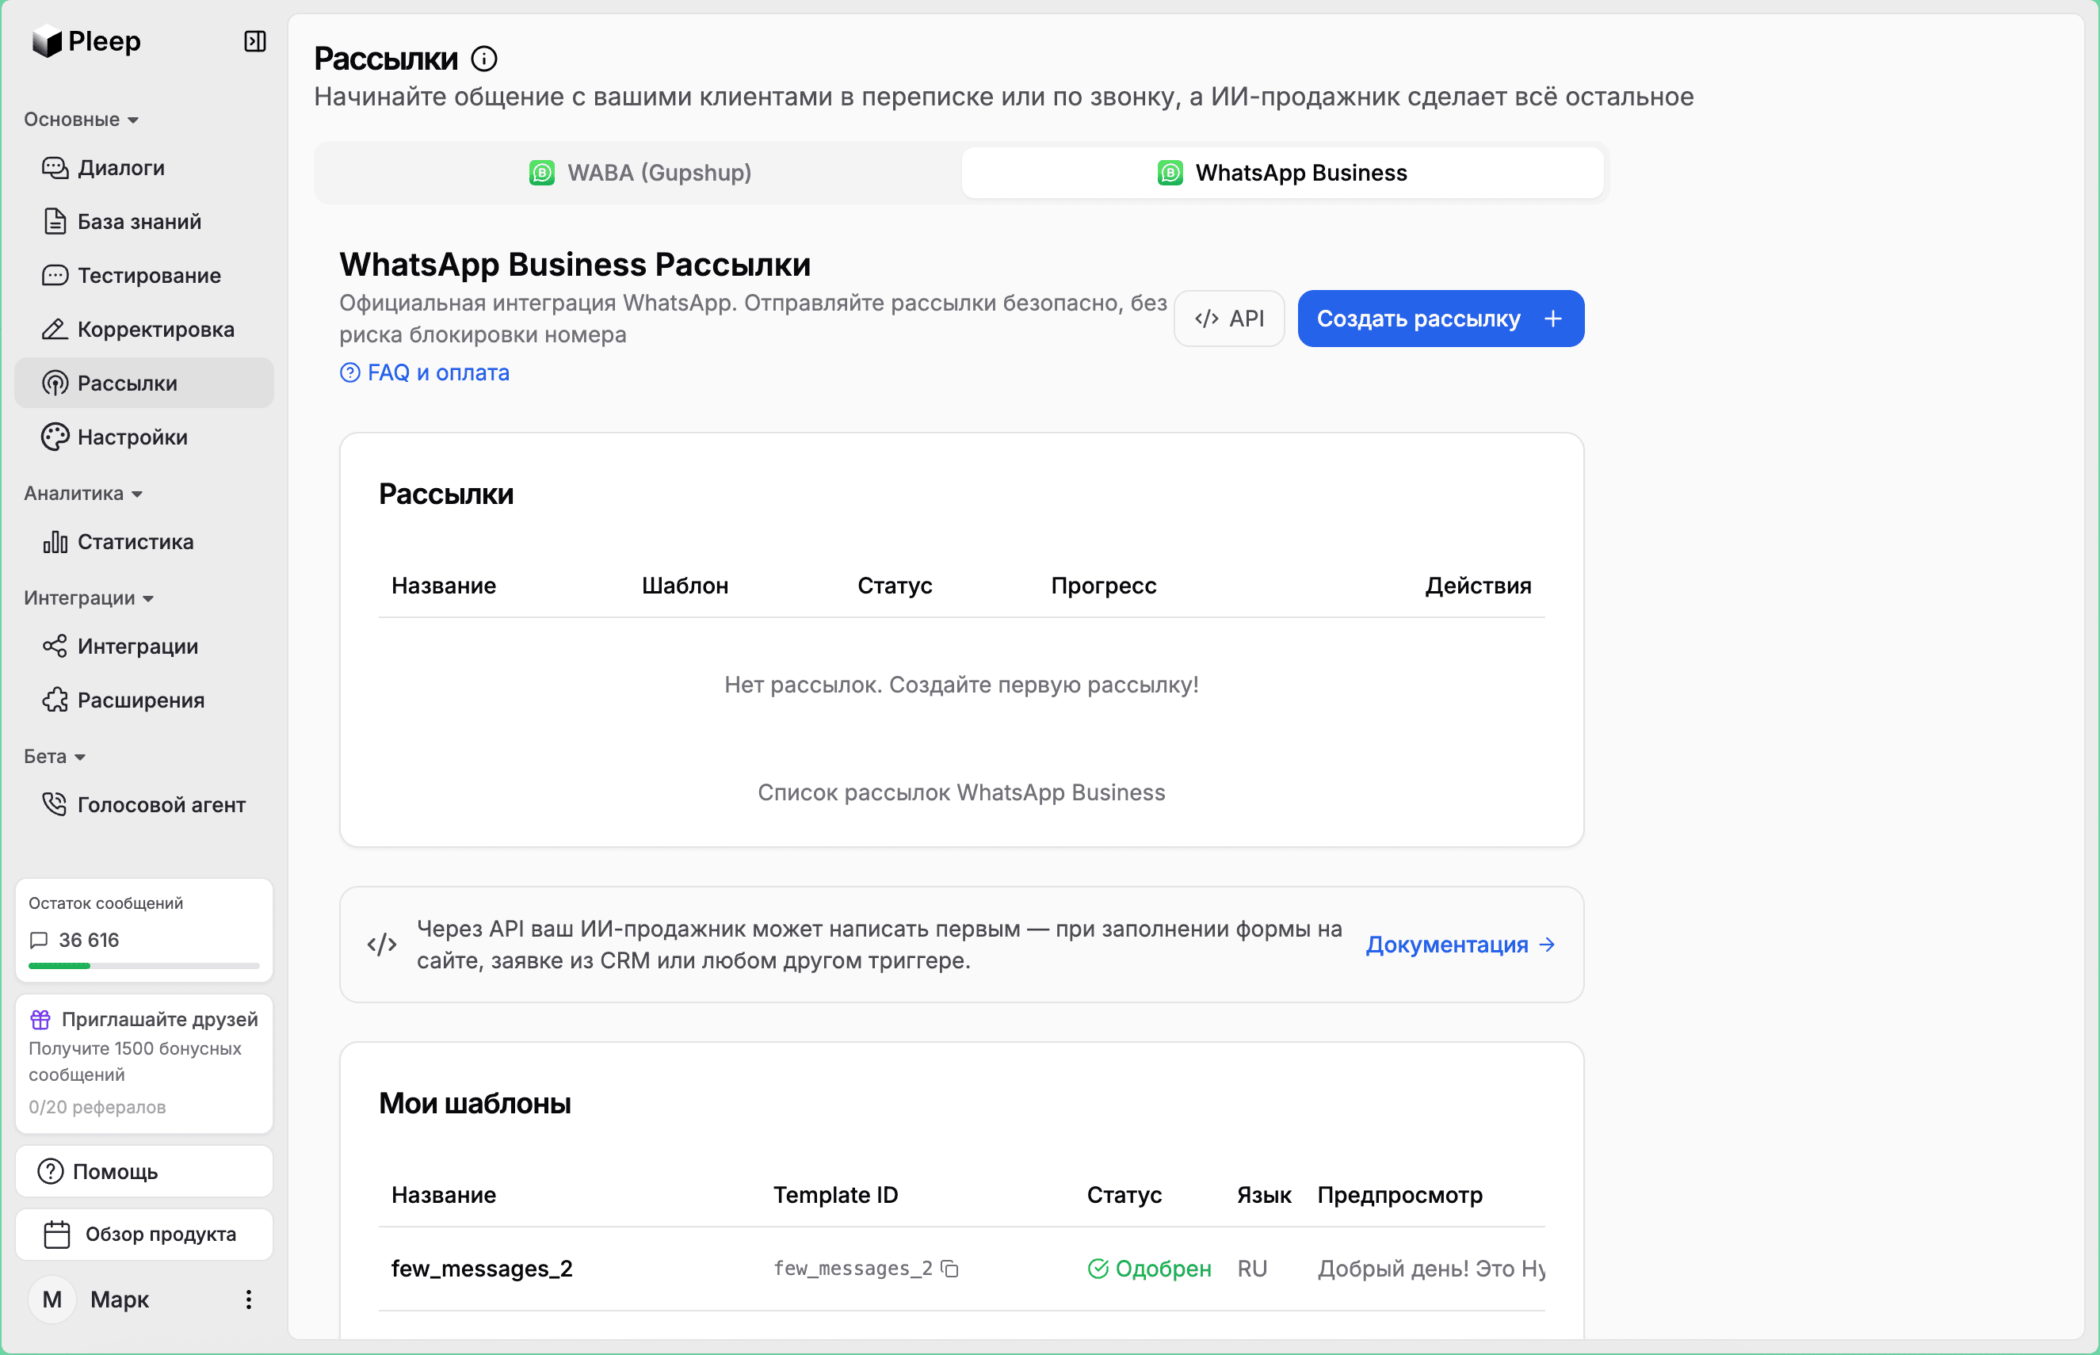The height and width of the screenshot is (1355, 2100).
Task: Open Настройки from the sidebar
Action: pos(144,437)
